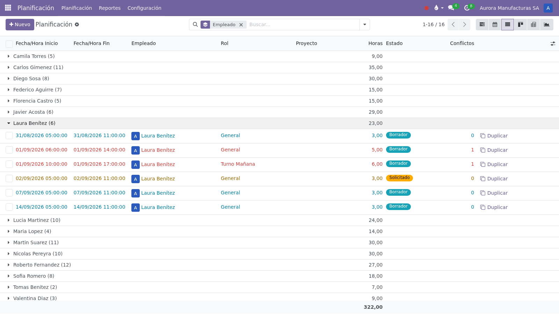Screen dimensions: 559x314
Task: Open the activities clock icon
Action: (467, 8)
